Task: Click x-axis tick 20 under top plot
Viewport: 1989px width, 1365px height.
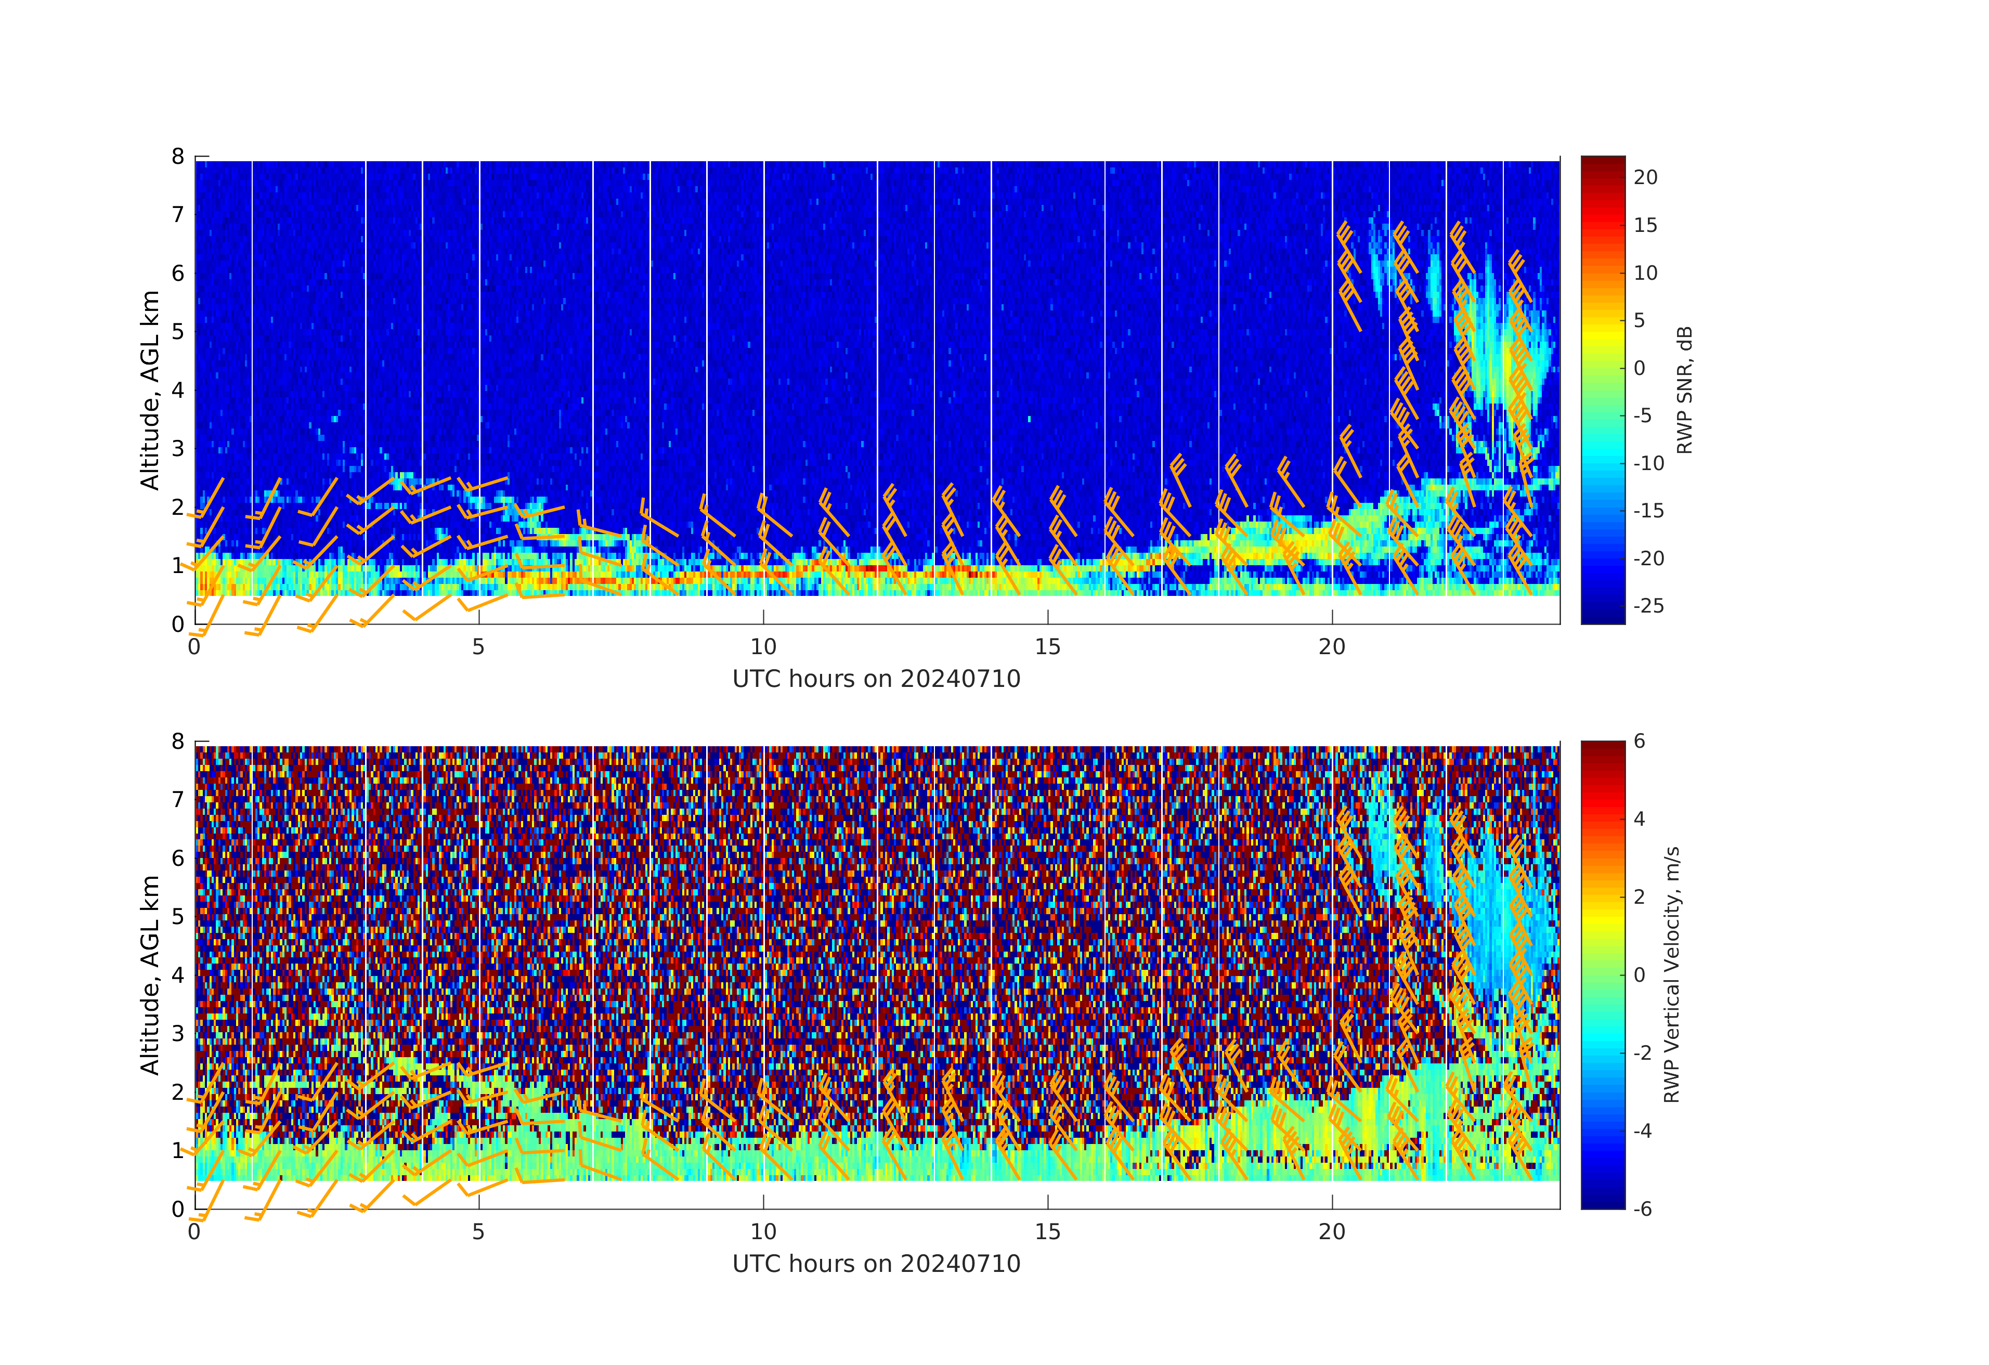Action: click(1332, 647)
